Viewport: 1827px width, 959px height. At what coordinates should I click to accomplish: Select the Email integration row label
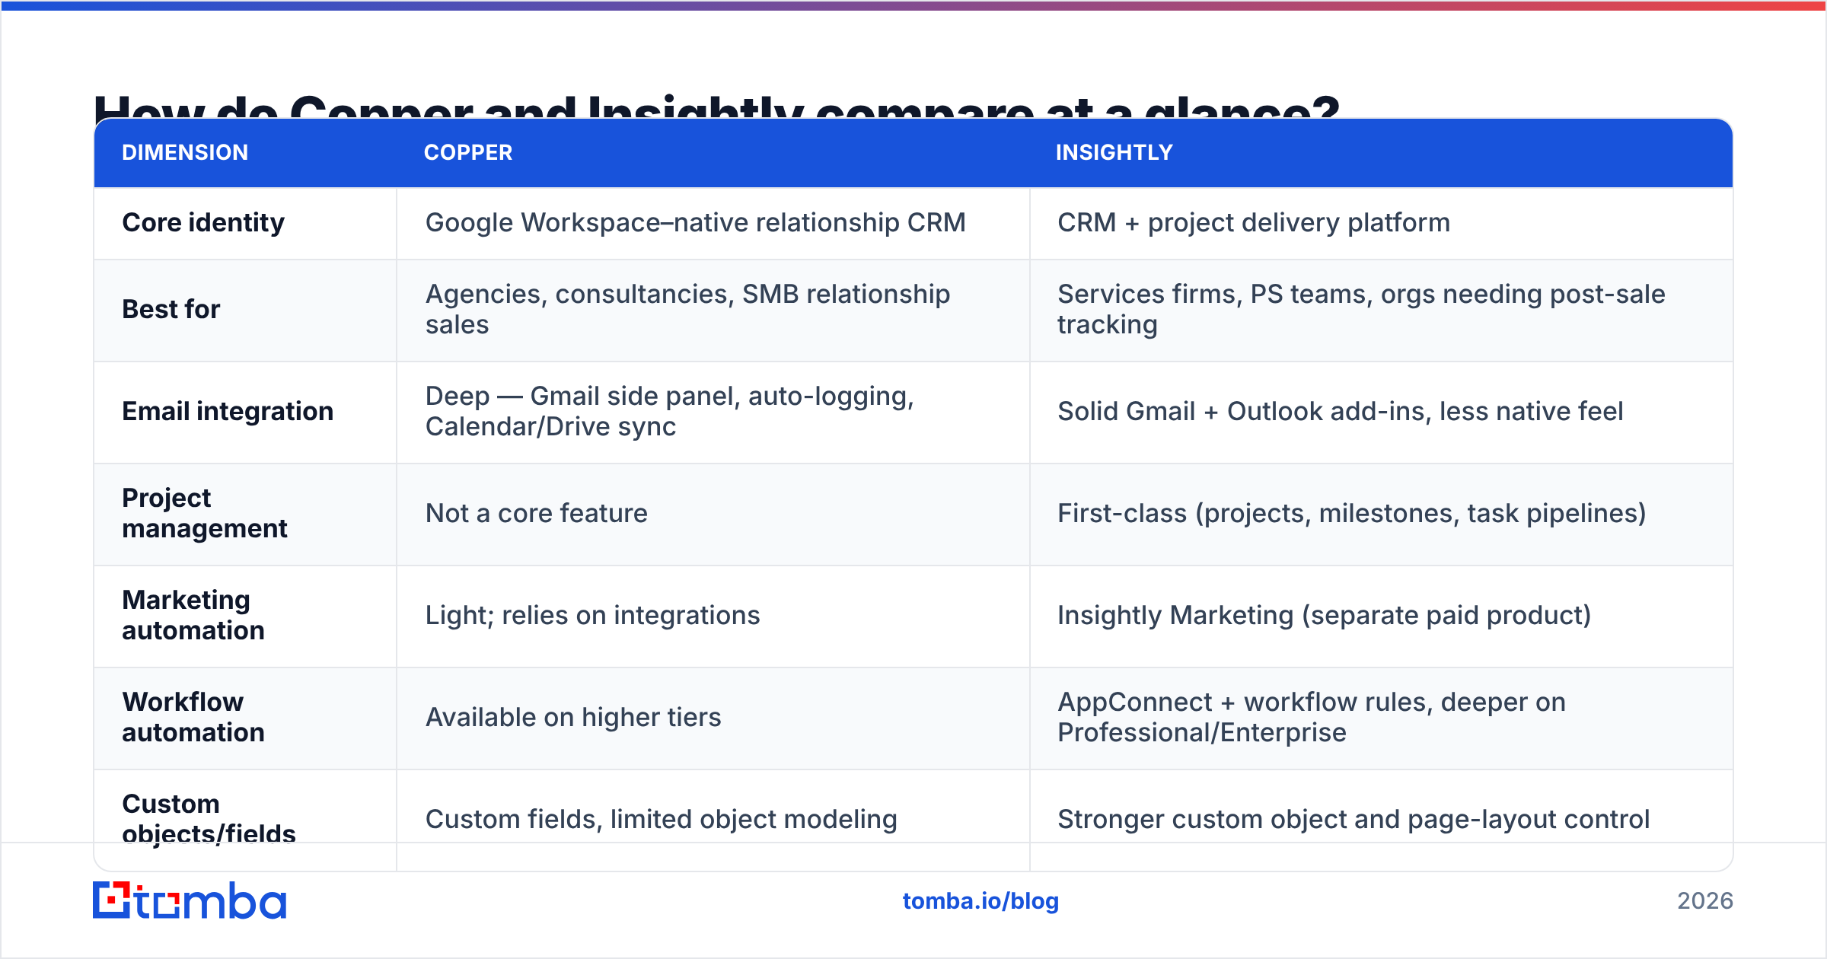click(x=228, y=411)
